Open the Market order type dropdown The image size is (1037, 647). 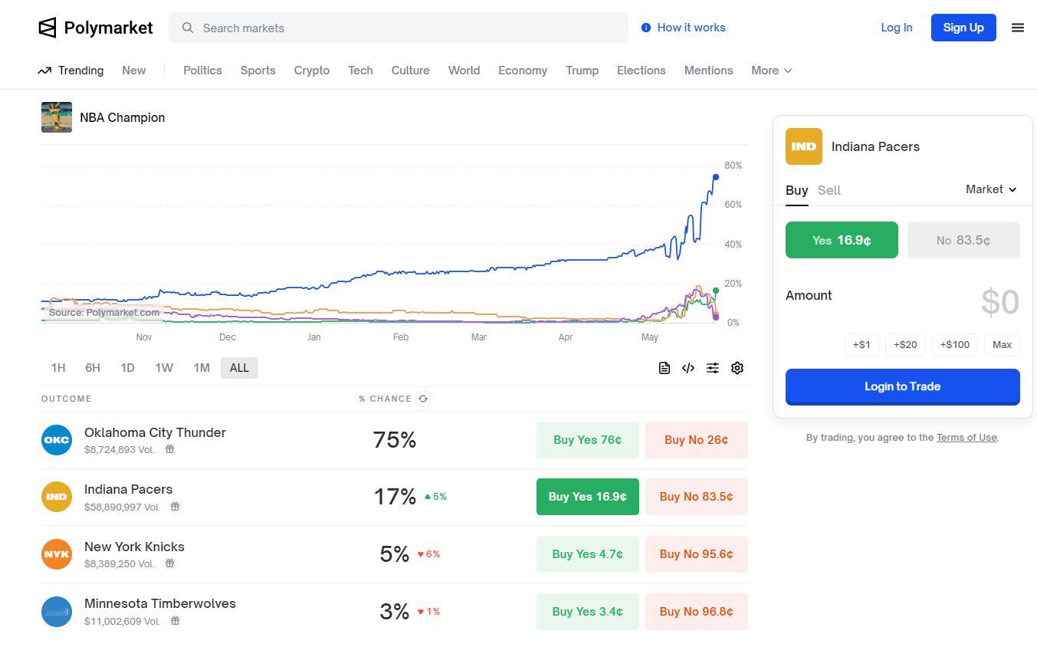pos(991,189)
